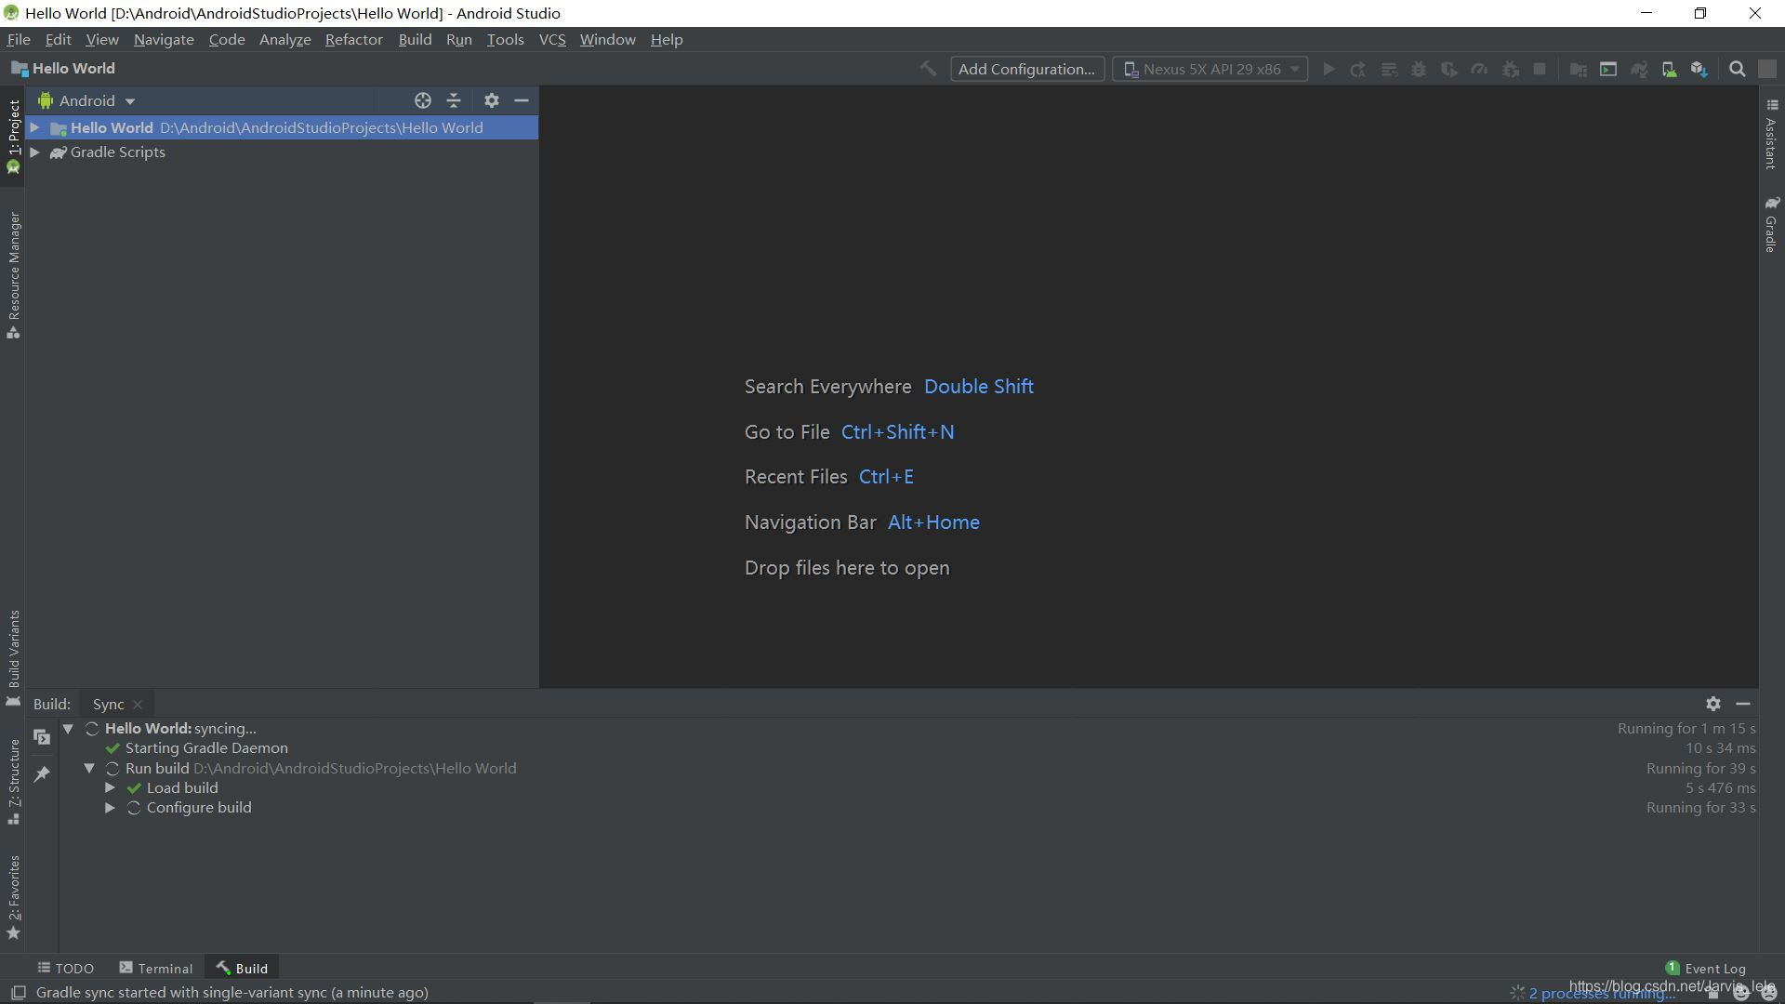Select the Gradle Scripts tree label

pos(117,152)
